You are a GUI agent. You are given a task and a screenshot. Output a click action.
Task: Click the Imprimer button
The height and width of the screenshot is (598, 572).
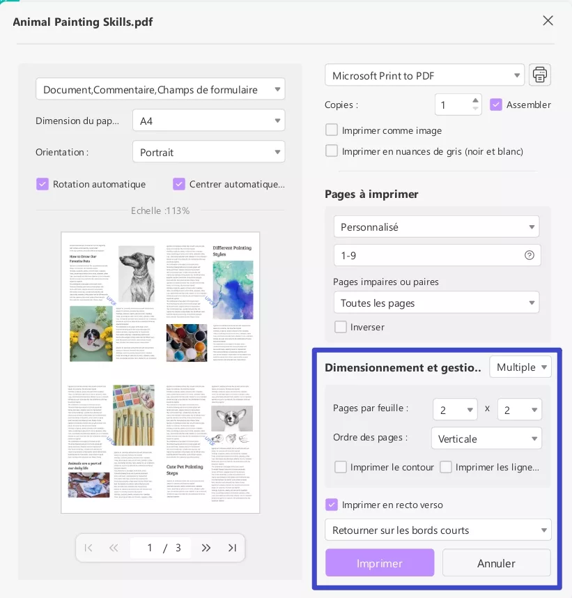[380, 562]
